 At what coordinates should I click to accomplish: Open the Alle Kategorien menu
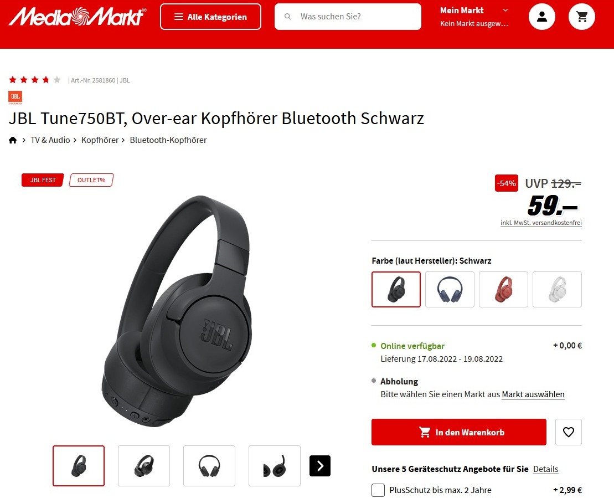tap(211, 17)
